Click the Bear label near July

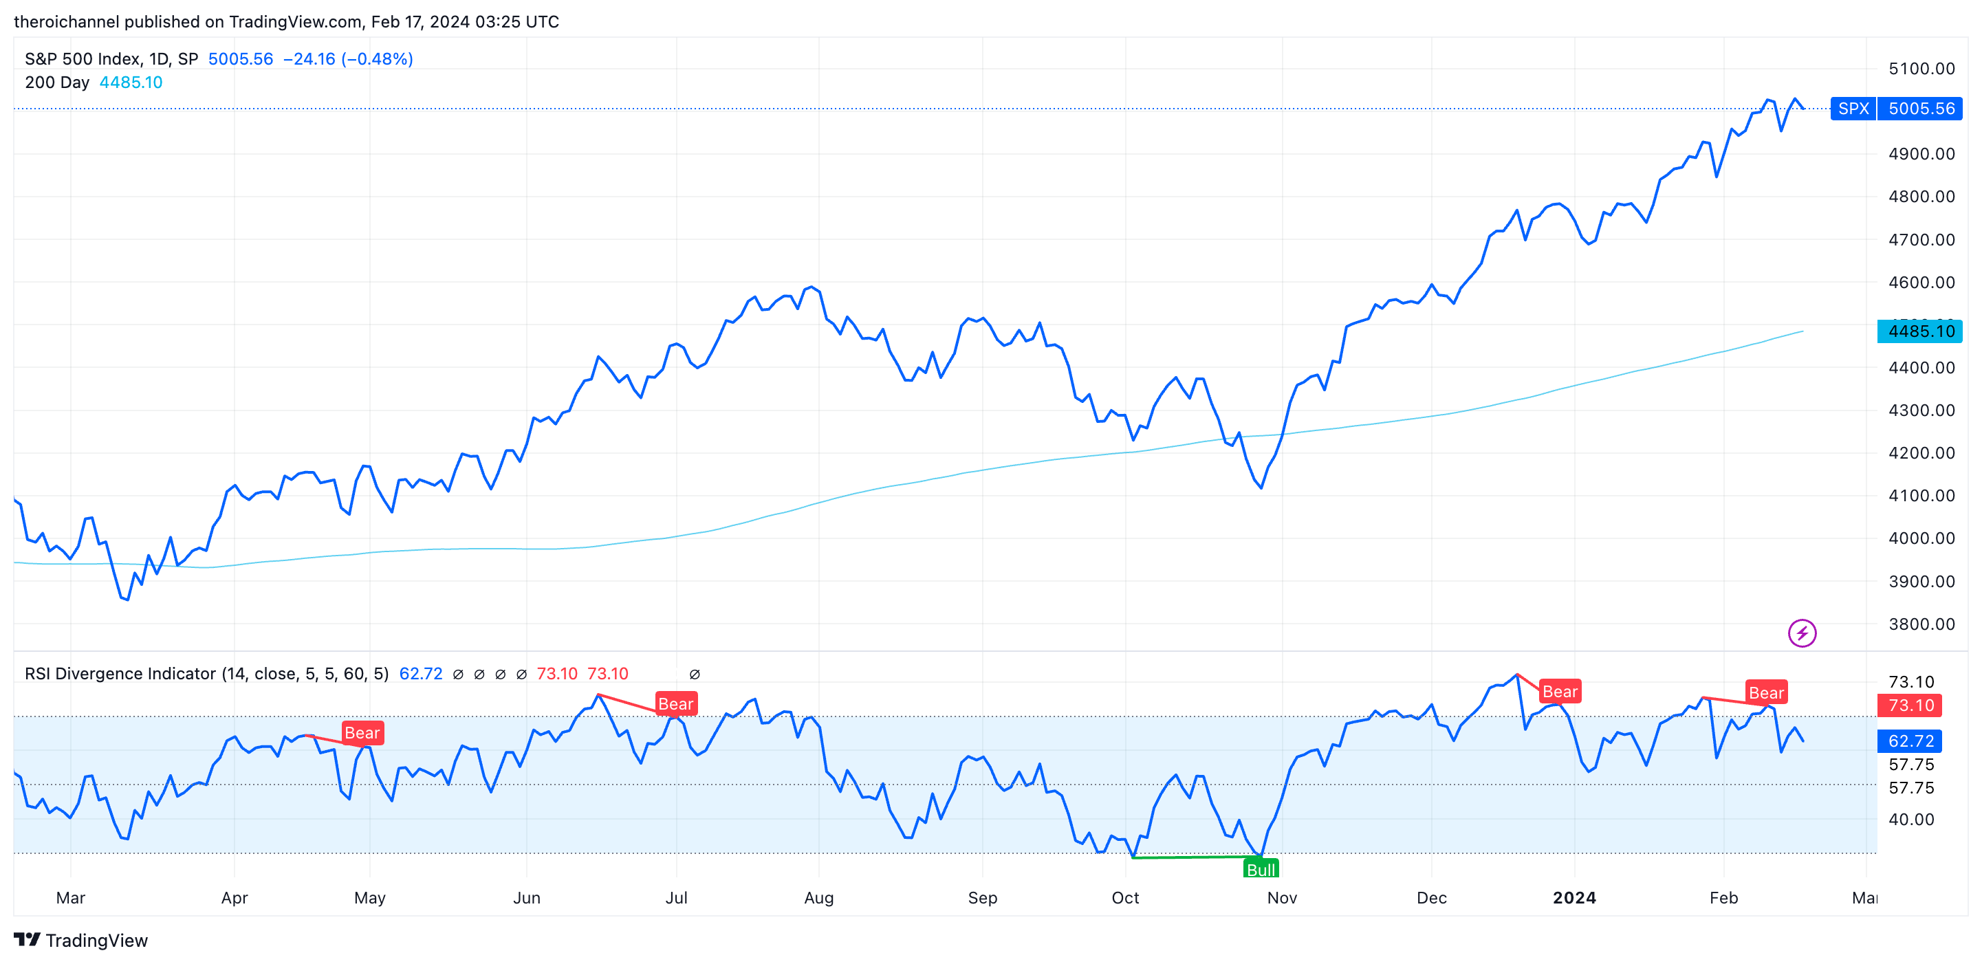(x=675, y=703)
